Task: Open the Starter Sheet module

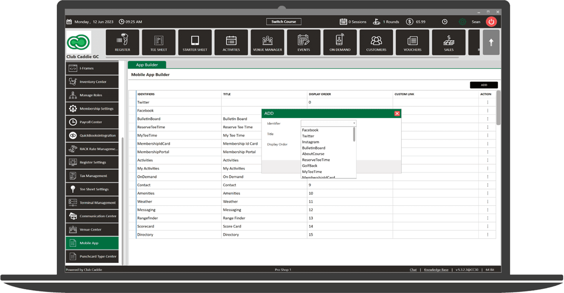Action: tap(195, 42)
